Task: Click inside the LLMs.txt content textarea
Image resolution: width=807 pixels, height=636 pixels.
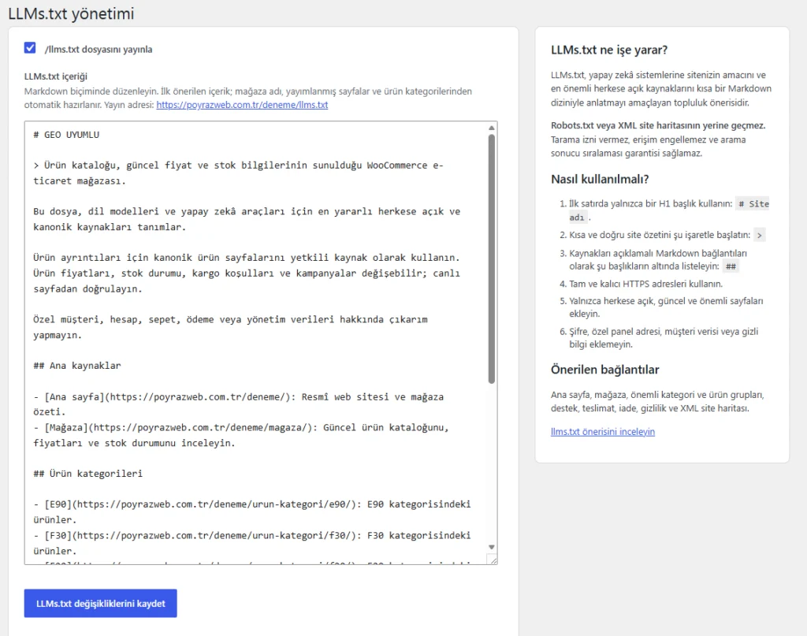Action: click(256, 343)
